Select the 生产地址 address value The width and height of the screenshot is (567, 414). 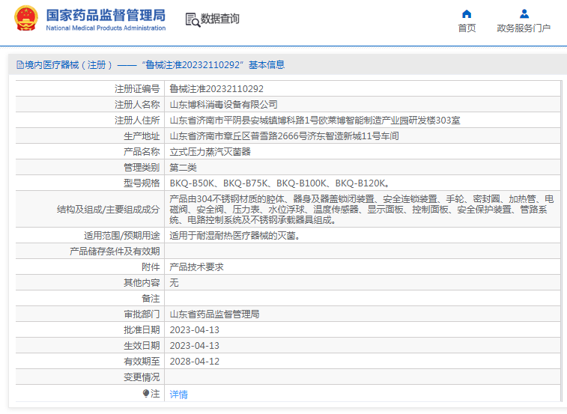[284, 136]
